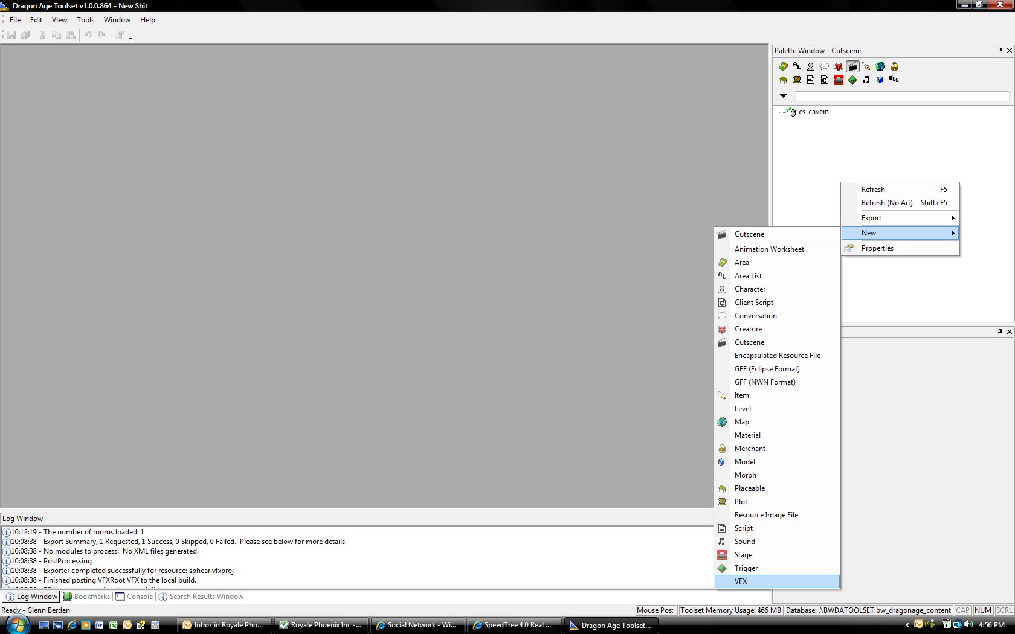Click the palette search text field
The width and height of the screenshot is (1015, 634).
[x=901, y=97]
